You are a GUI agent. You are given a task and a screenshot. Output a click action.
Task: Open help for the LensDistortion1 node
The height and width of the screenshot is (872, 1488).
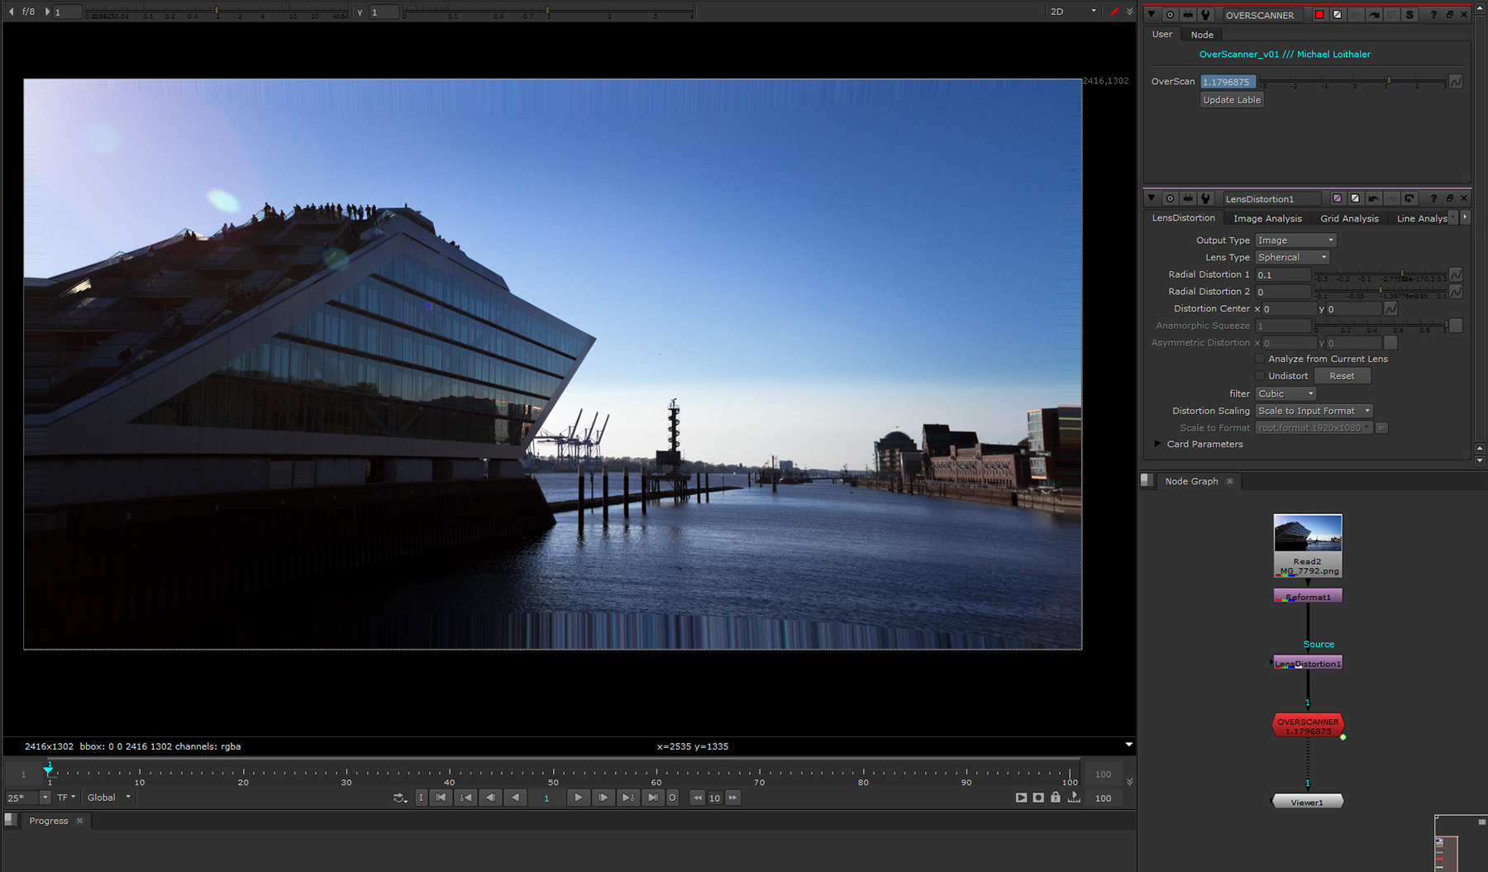1433,198
